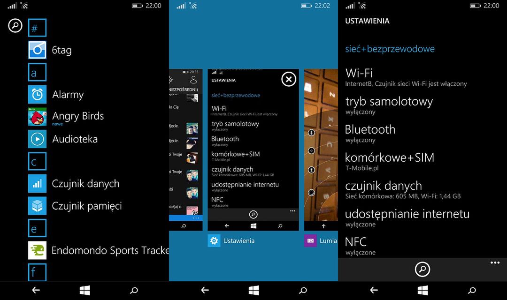This screenshot has width=507, height=300.
Task: Tap search key on app list screen
Action: (134, 290)
